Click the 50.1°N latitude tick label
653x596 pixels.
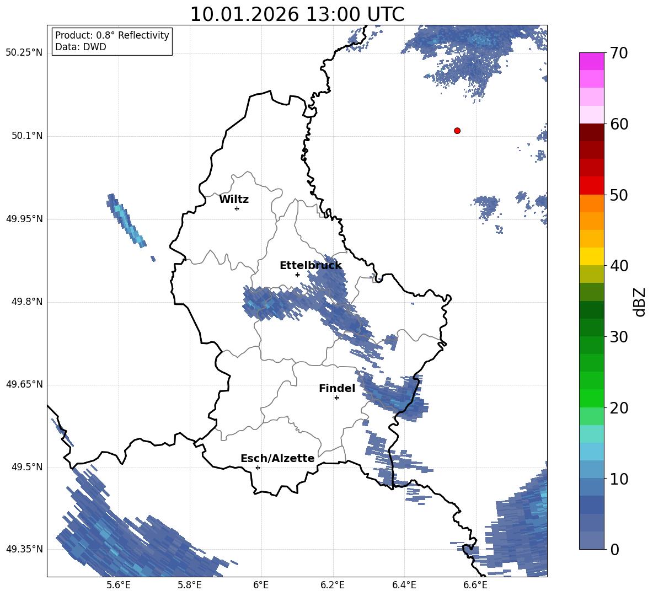pos(27,136)
